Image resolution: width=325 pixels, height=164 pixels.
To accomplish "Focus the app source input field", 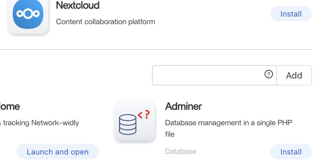I will [x=214, y=76].
